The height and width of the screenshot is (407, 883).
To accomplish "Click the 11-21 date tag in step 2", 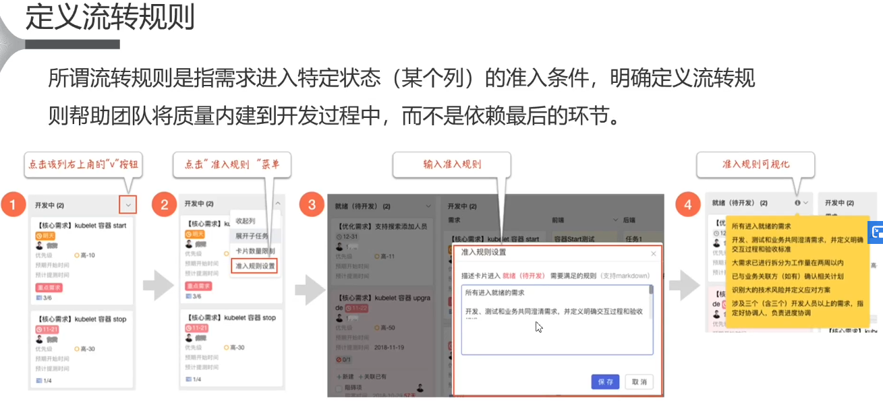I will click(x=196, y=327).
